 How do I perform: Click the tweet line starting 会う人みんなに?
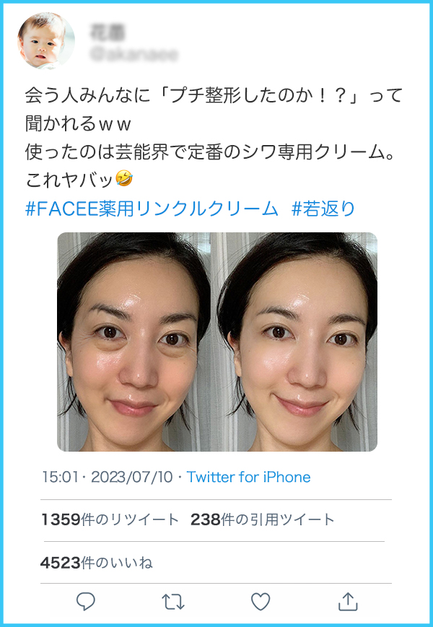click(214, 95)
